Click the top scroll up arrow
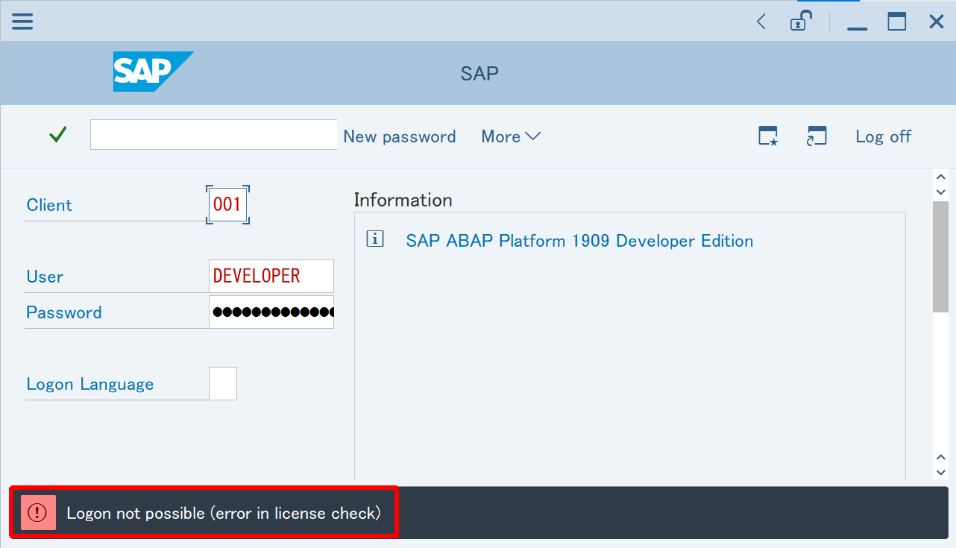 point(940,177)
